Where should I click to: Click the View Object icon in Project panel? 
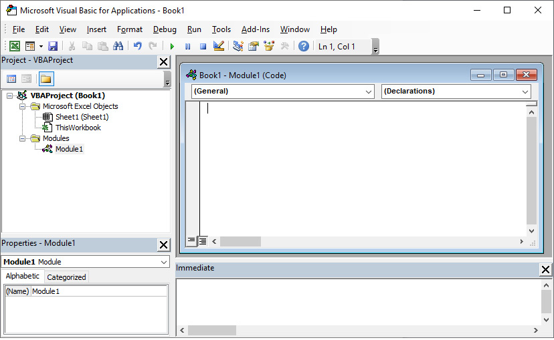click(26, 79)
